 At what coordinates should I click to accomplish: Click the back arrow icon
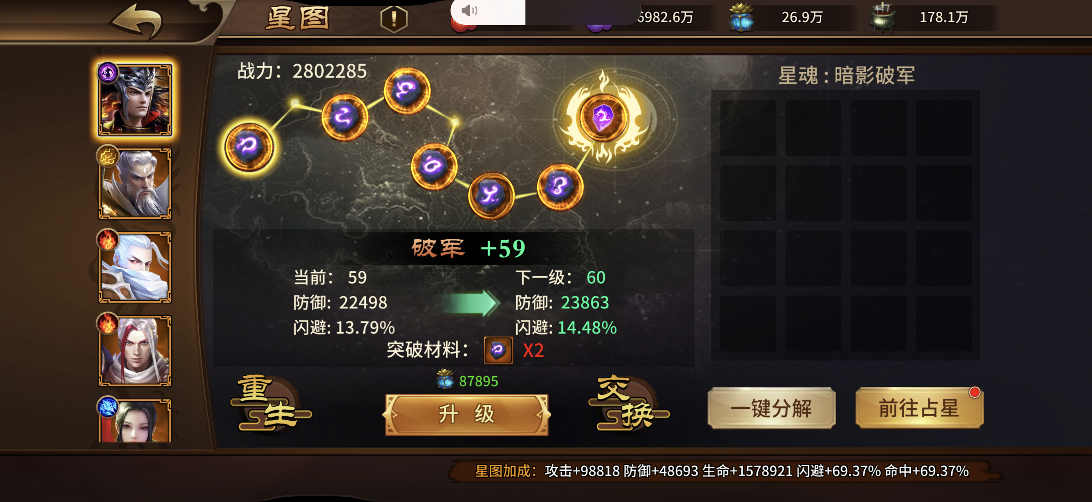(136, 21)
